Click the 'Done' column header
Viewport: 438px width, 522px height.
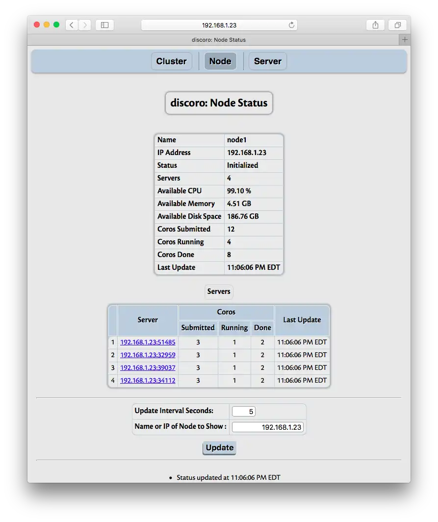click(262, 328)
